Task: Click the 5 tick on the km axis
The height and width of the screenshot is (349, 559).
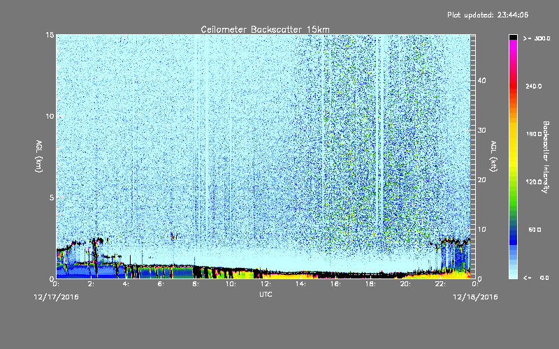Action: click(x=52, y=198)
